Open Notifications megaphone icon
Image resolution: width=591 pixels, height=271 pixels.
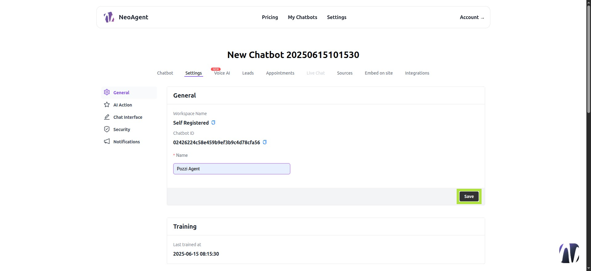click(x=107, y=141)
